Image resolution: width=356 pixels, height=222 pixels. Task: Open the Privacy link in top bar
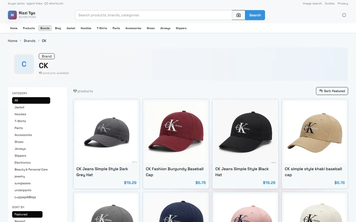point(343,4)
